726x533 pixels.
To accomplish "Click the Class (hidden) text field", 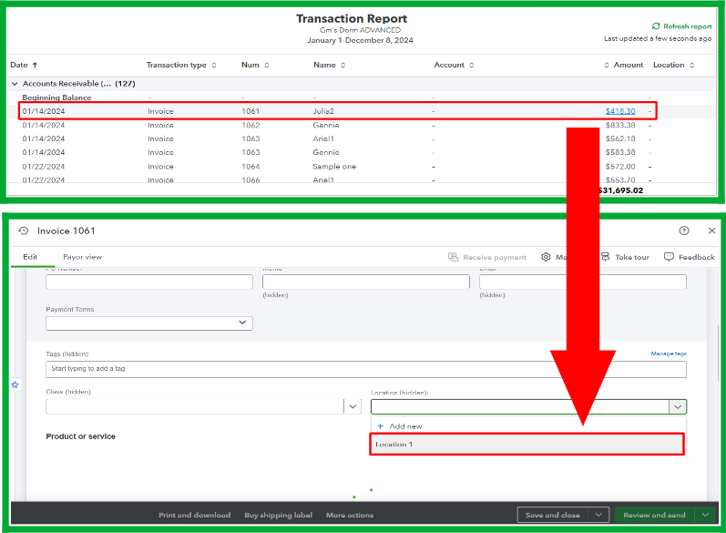I will coord(194,406).
